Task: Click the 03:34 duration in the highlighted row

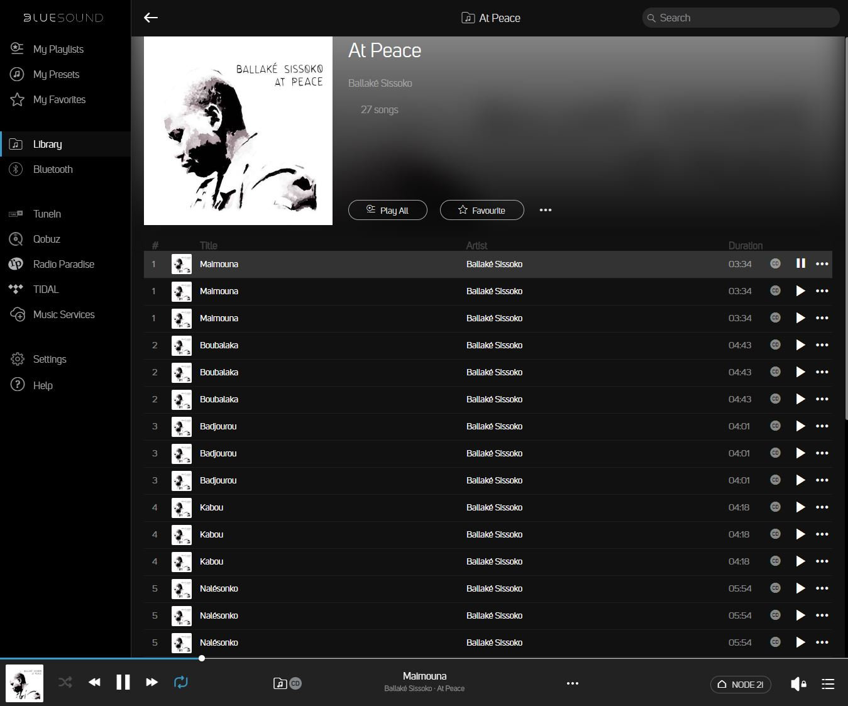Action: coord(740,264)
